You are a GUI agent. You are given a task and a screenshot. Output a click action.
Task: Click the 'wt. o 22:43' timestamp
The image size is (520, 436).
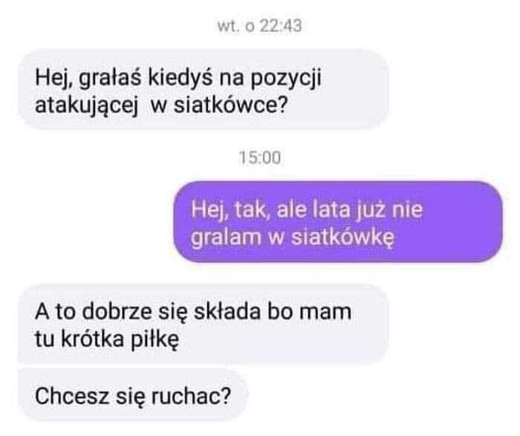[260, 26]
